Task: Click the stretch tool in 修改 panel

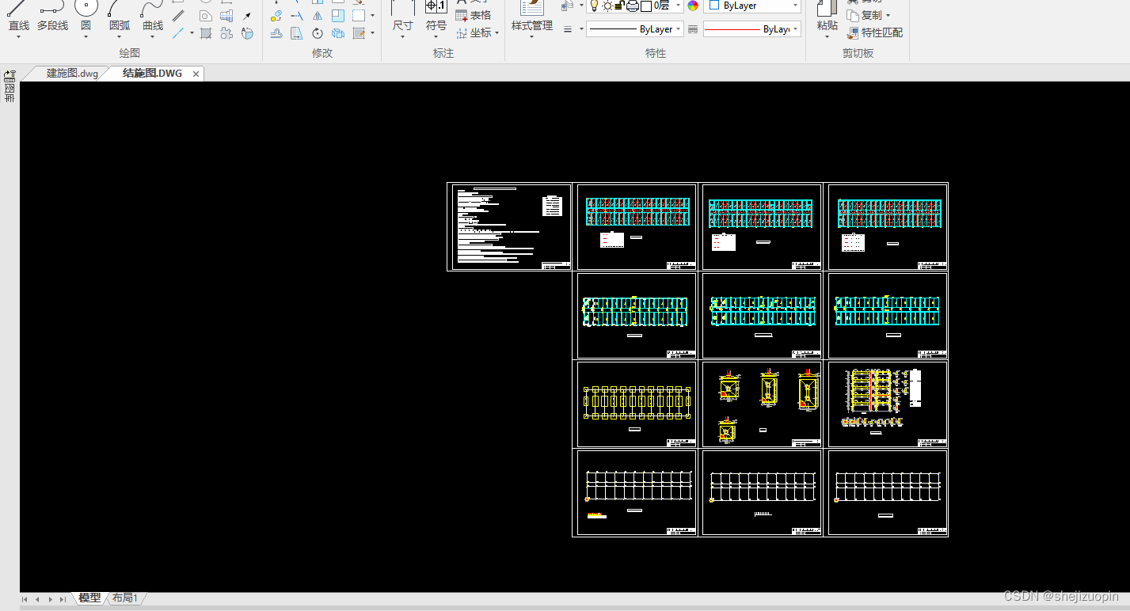Action: [296, 33]
